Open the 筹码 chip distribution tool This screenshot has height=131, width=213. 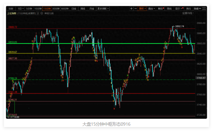click(161, 9)
